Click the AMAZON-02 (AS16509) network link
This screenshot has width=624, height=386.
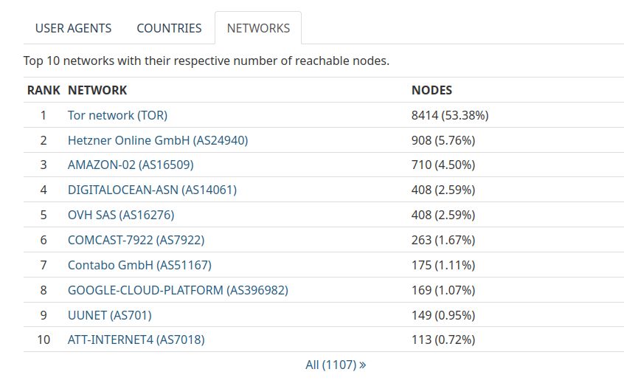130,165
